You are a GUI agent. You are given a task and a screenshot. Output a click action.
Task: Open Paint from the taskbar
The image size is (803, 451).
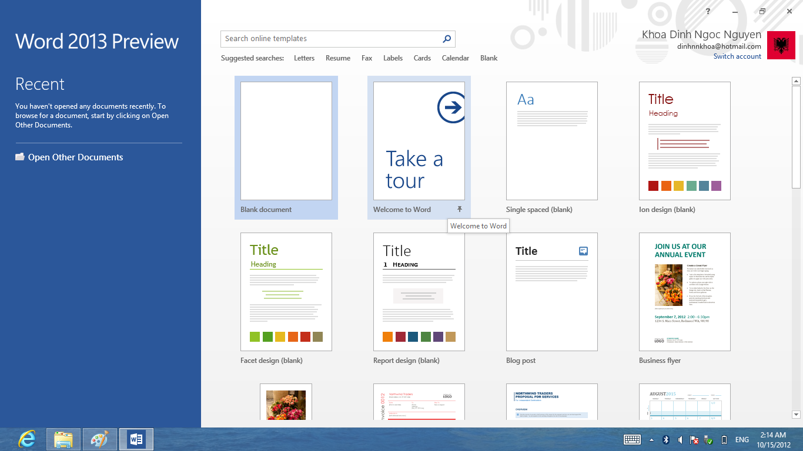click(100, 439)
